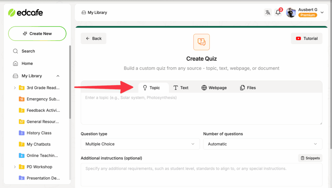Click the Create New button
Viewport: 332px width, 188px height.
(37, 34)
